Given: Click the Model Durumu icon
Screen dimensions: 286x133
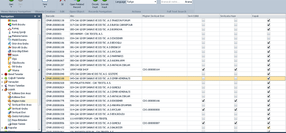Looking at the screenshot, I should pos(10,40).
